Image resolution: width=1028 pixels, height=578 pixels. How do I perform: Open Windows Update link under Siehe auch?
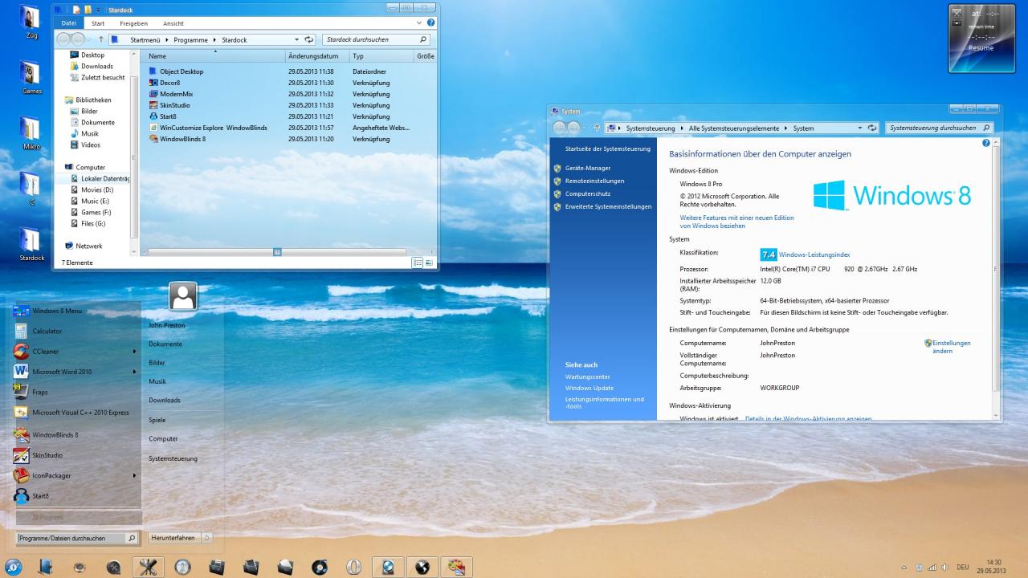589,388
